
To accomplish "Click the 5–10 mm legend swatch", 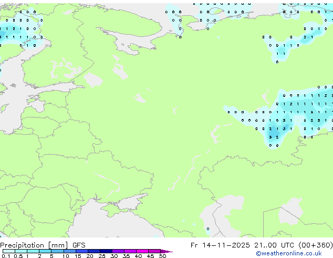I will [x=58, y=251].
